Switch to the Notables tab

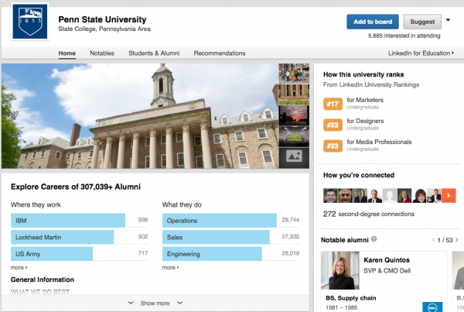[x=102, y=53]
